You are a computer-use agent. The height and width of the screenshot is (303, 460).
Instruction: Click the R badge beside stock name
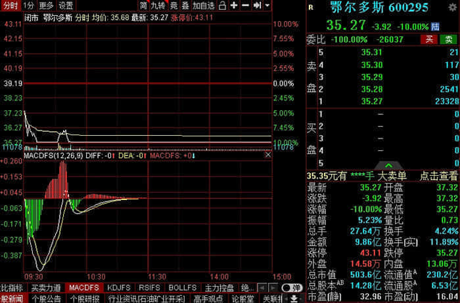311,8
